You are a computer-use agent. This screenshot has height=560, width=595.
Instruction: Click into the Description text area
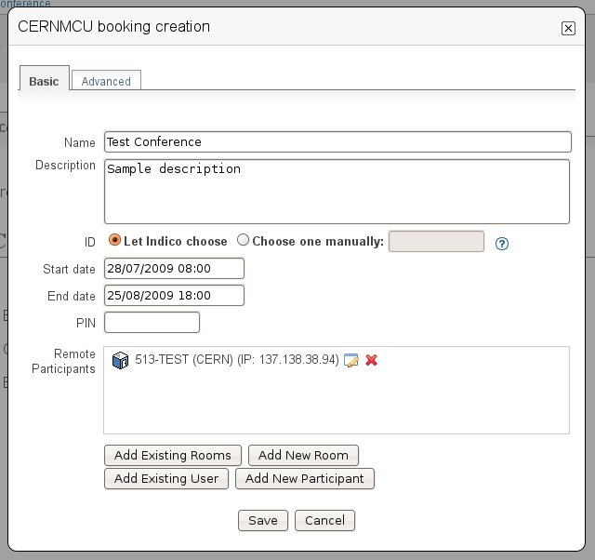point(337,192)
